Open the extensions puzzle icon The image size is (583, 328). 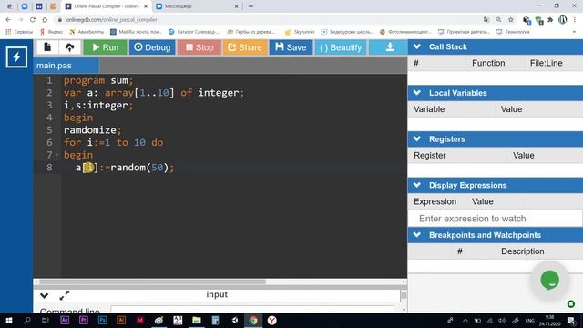point(550,20)
